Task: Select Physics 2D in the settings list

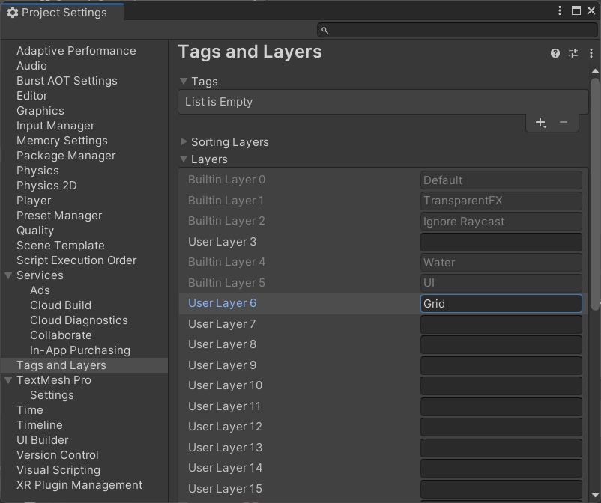Action: [46, 186]
